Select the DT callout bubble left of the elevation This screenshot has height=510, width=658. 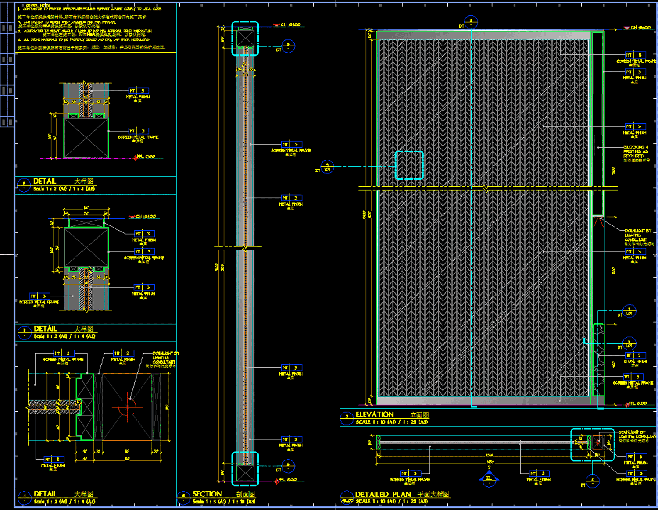[327, 167]
